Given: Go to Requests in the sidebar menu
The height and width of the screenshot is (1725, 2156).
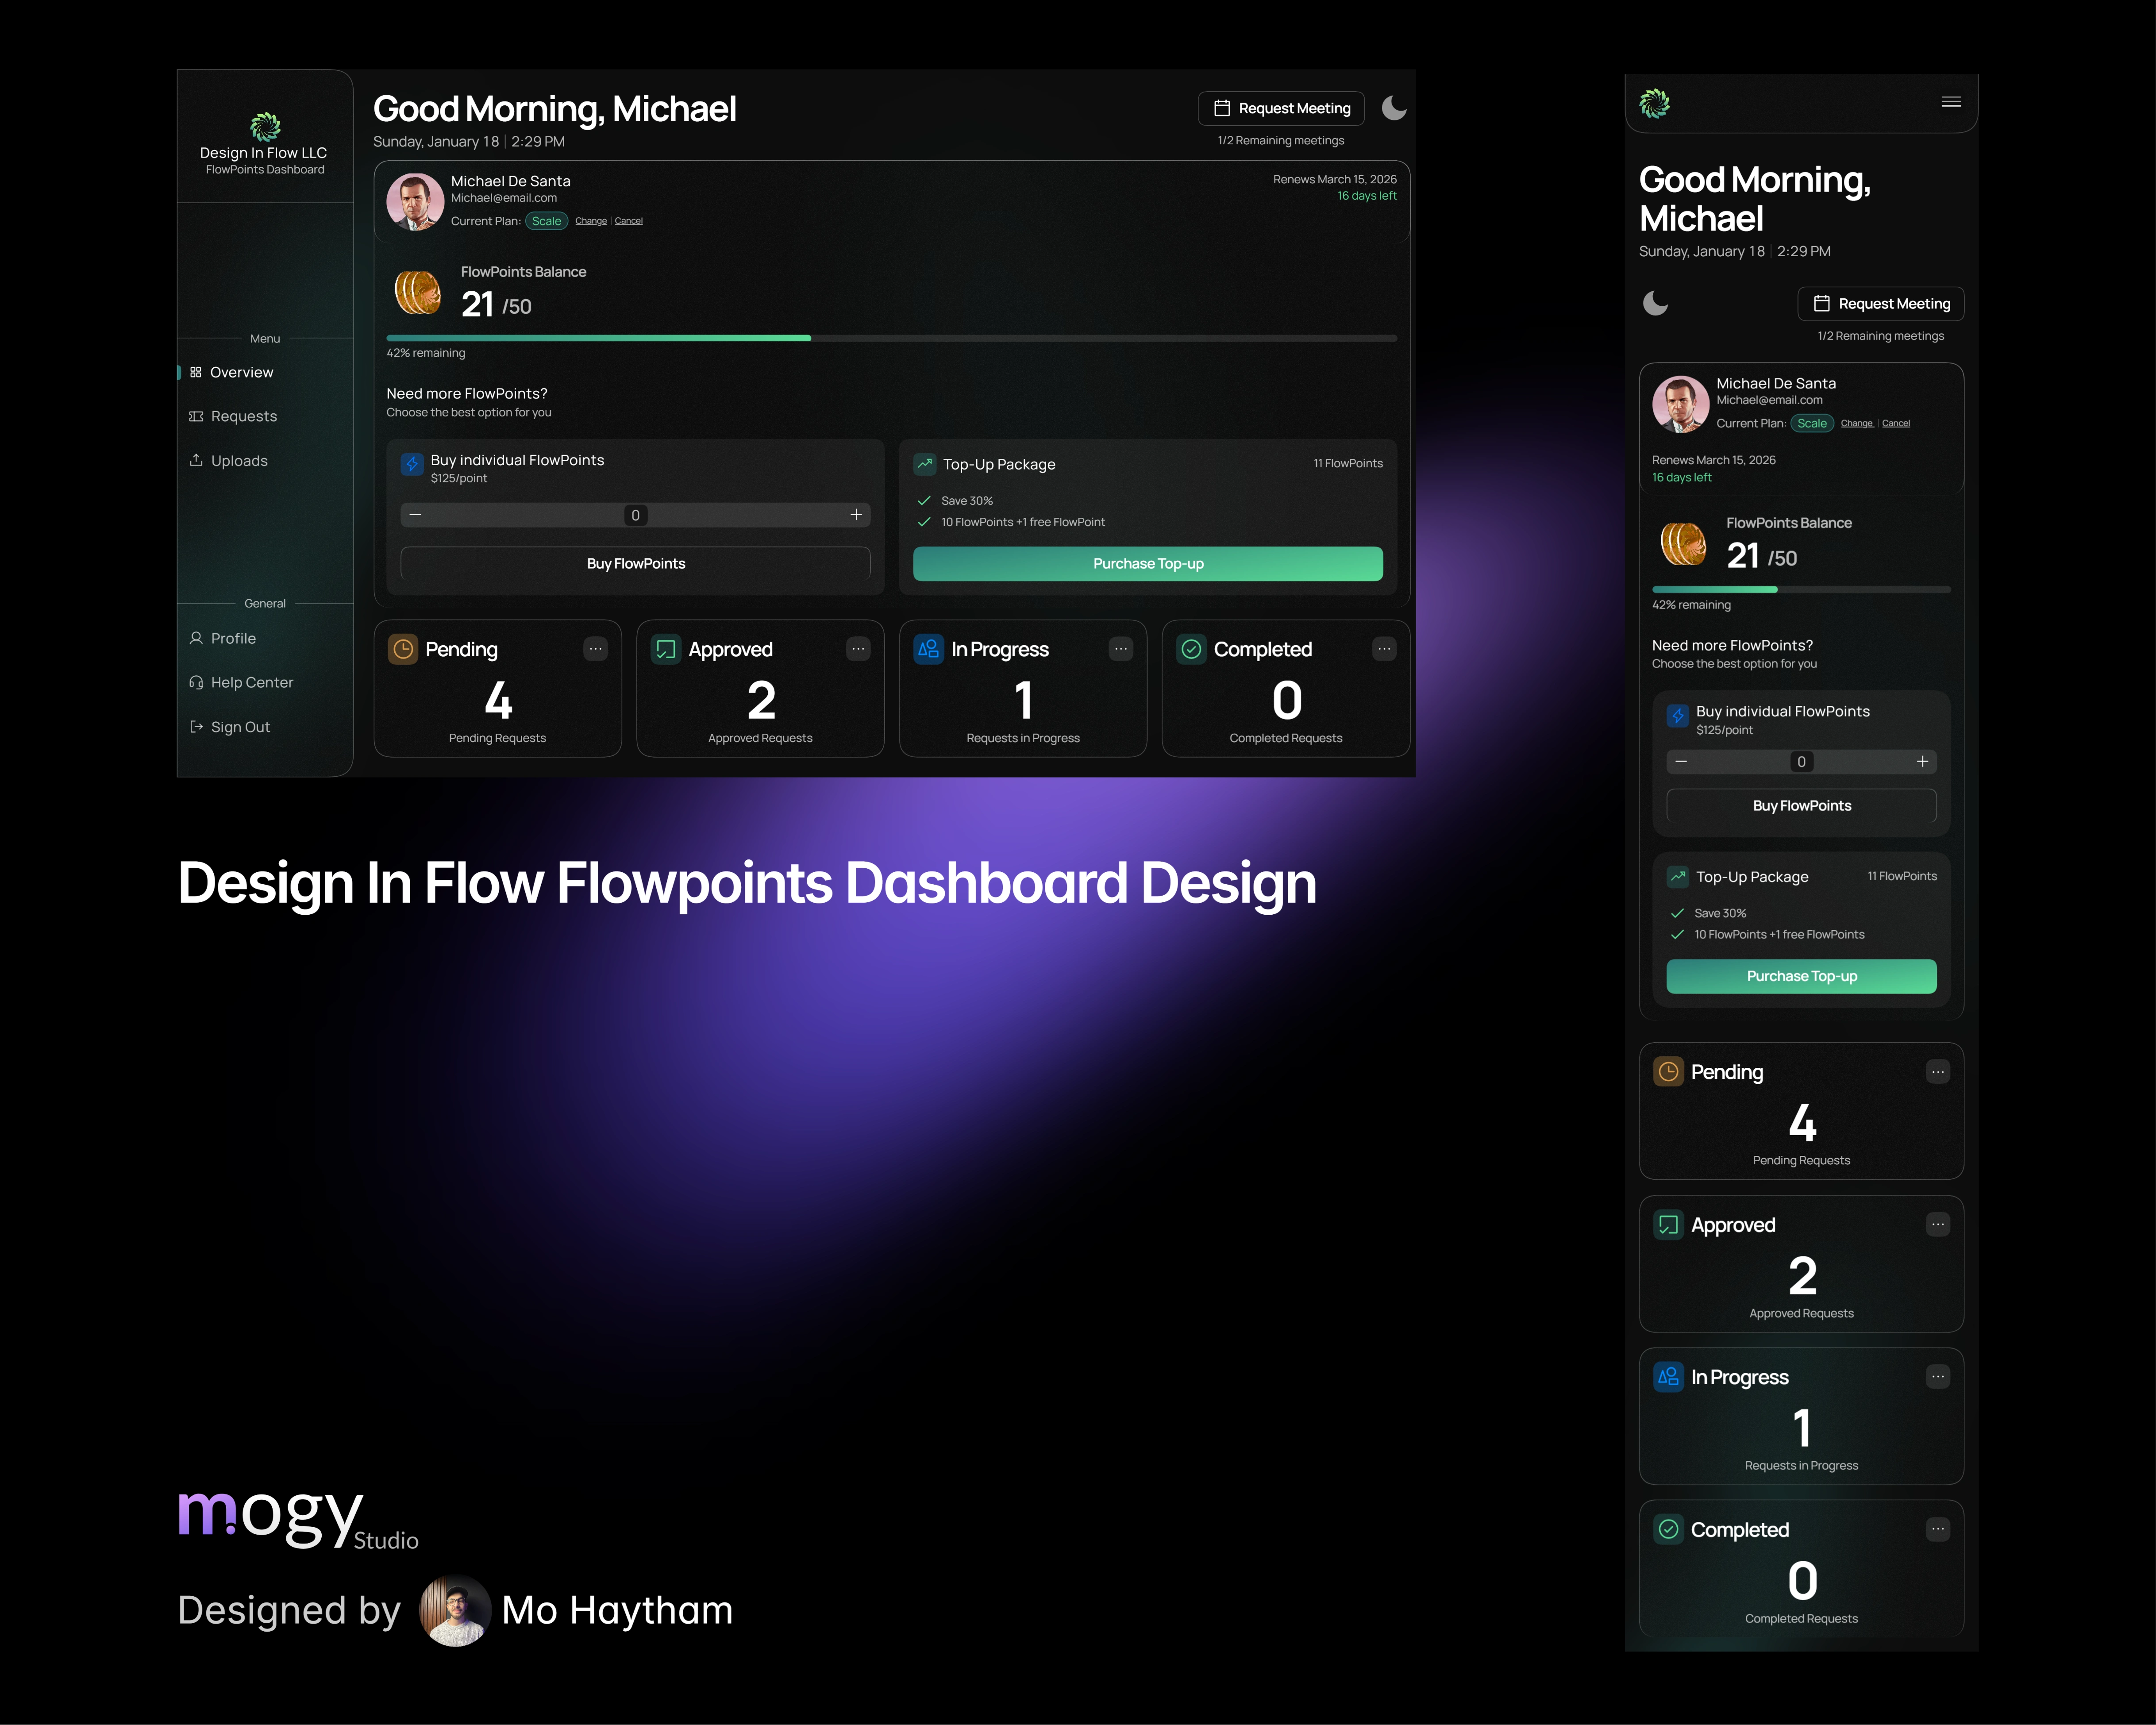Looking at the screenshot, I should [x=243, y=416].
